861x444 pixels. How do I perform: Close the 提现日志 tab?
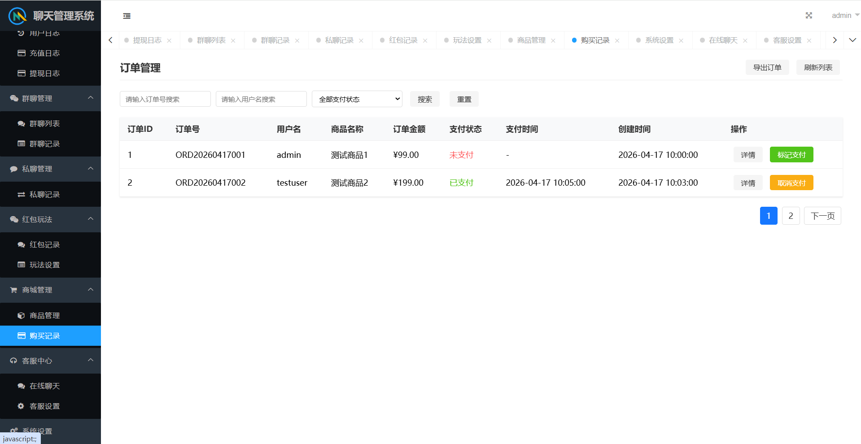[x=169, y=41]
